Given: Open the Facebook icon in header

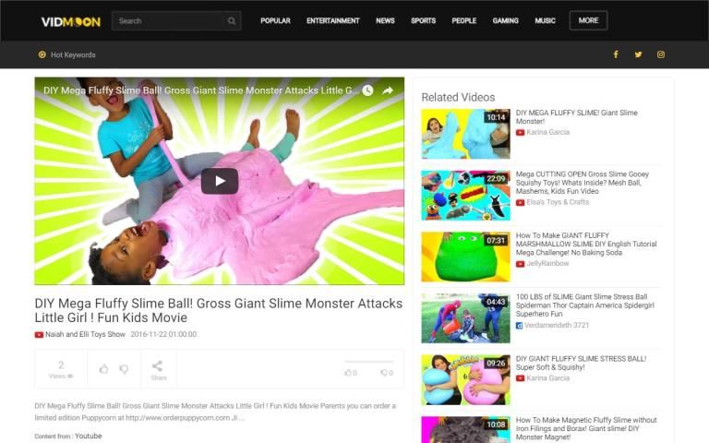Looking at the screenshot, I should (616, 54).
